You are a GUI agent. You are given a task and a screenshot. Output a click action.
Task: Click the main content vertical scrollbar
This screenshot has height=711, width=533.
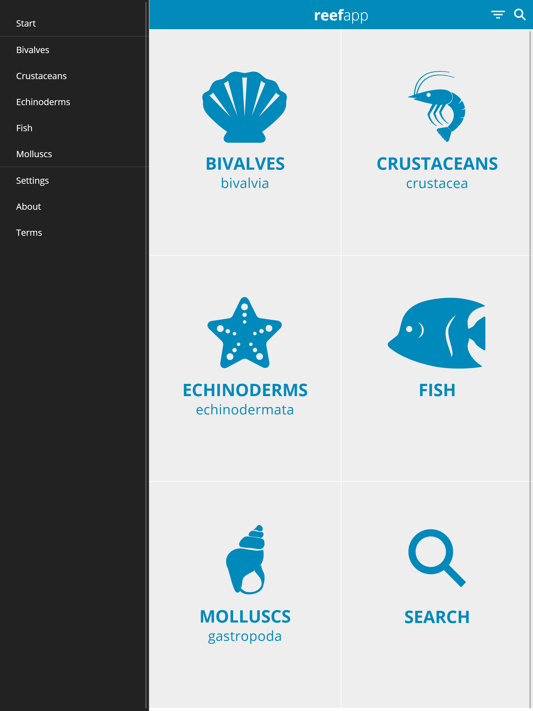(530, 370)
